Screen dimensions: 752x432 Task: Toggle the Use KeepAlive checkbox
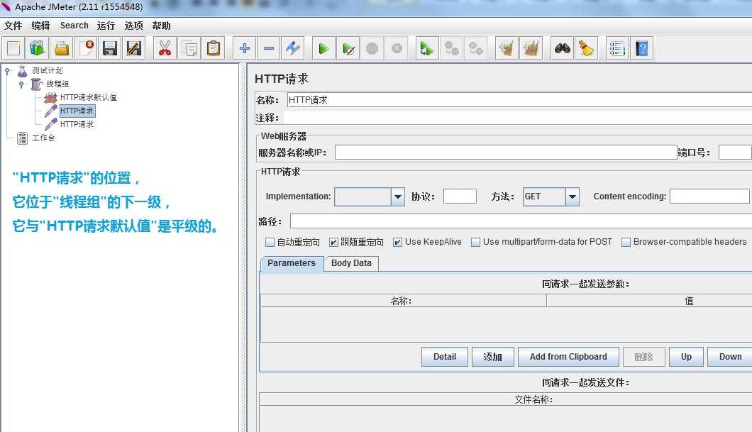click(397, 242)
